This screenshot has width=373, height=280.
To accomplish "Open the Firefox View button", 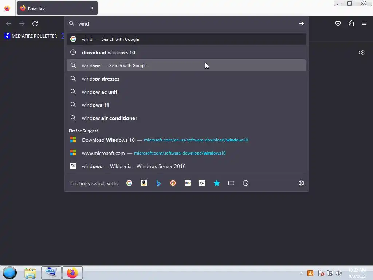I will [x=7, y=8].
